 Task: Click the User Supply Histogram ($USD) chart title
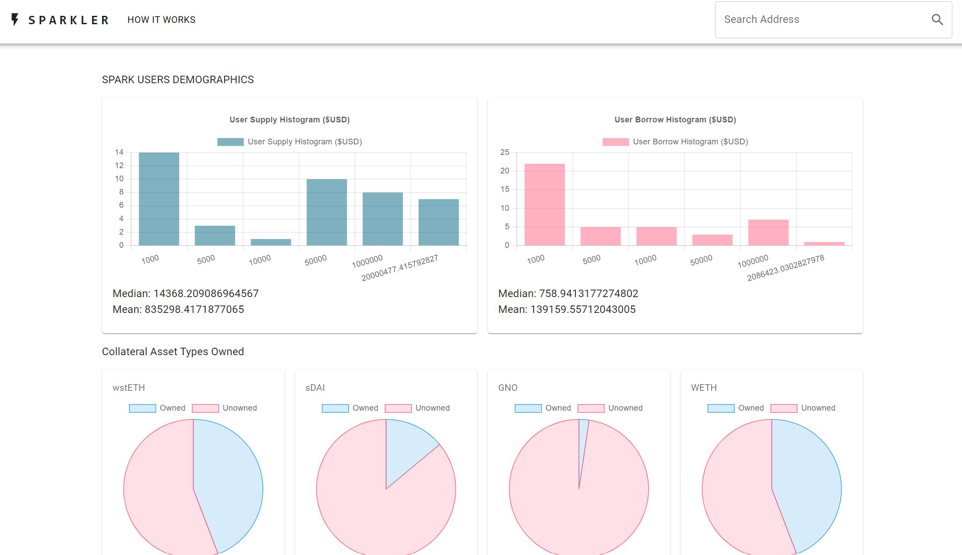(290, 120)
